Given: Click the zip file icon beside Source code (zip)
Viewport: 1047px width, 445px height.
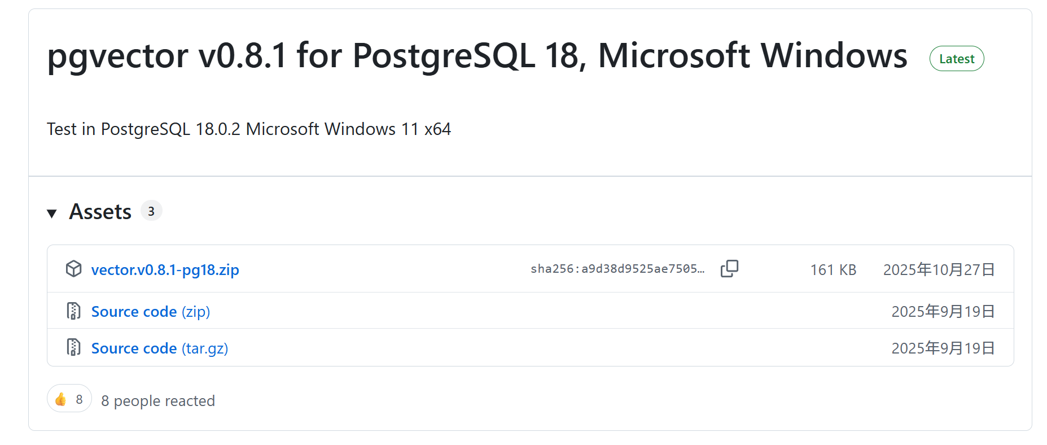Looking at the screenshot, I should (74, 311).
